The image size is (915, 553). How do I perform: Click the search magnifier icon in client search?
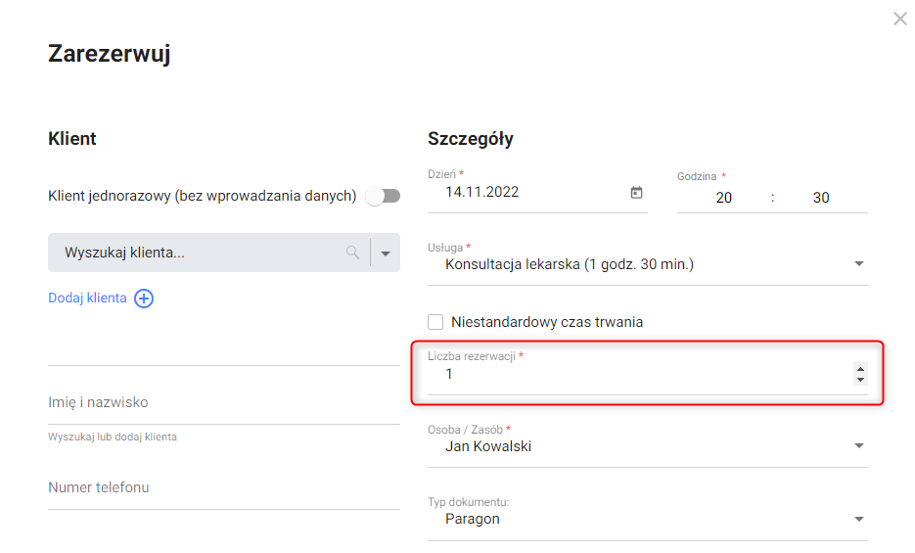[352, 253]
